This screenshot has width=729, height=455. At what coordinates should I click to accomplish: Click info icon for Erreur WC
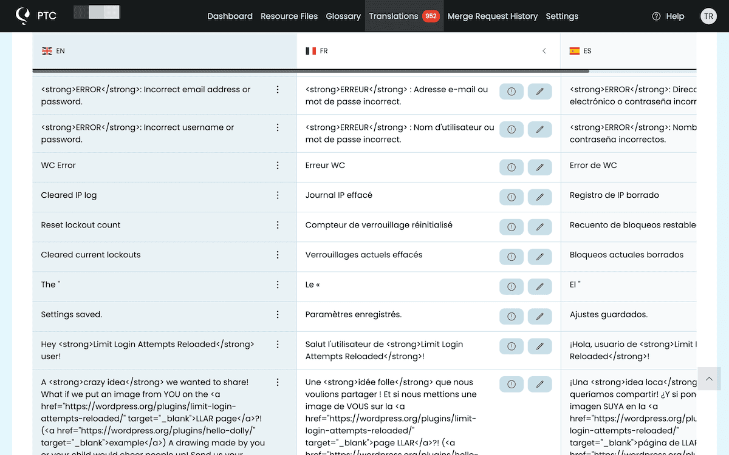pyautogui.click(x=512, y=167)
